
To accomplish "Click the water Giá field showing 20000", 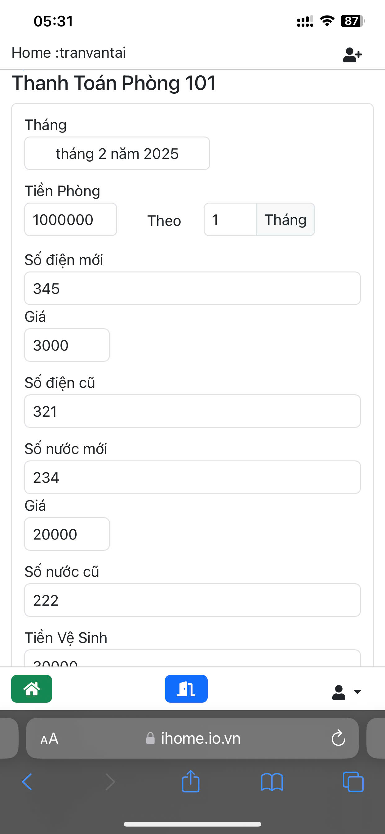I will [x=67, y=534].
